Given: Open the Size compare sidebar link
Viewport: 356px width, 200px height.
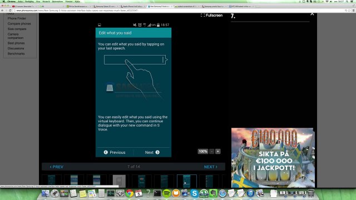Looking at the screenshot, I should pyautogui.click(x=17, y=29).
